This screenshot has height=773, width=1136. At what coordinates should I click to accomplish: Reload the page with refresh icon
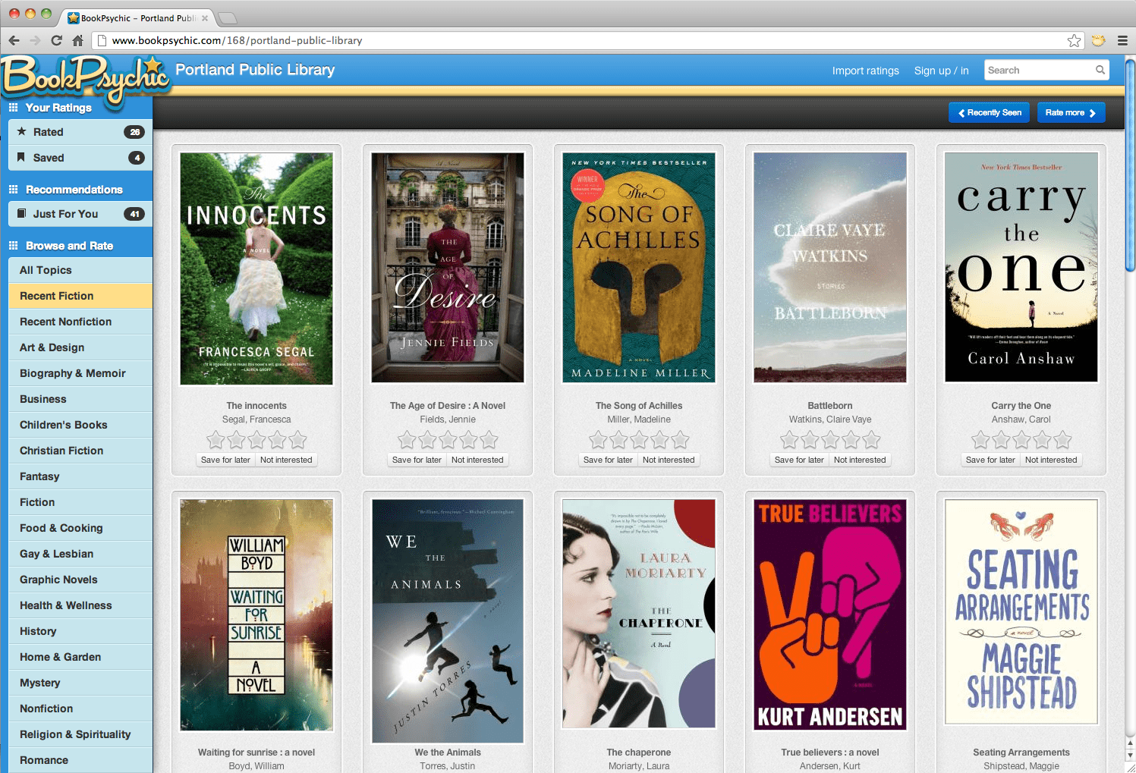(56, 40)
